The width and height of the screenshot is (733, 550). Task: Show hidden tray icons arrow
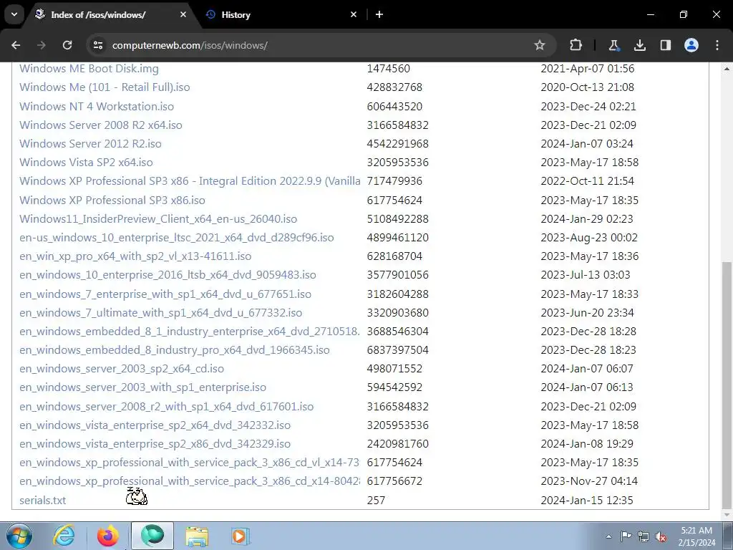tap(608, 537)
